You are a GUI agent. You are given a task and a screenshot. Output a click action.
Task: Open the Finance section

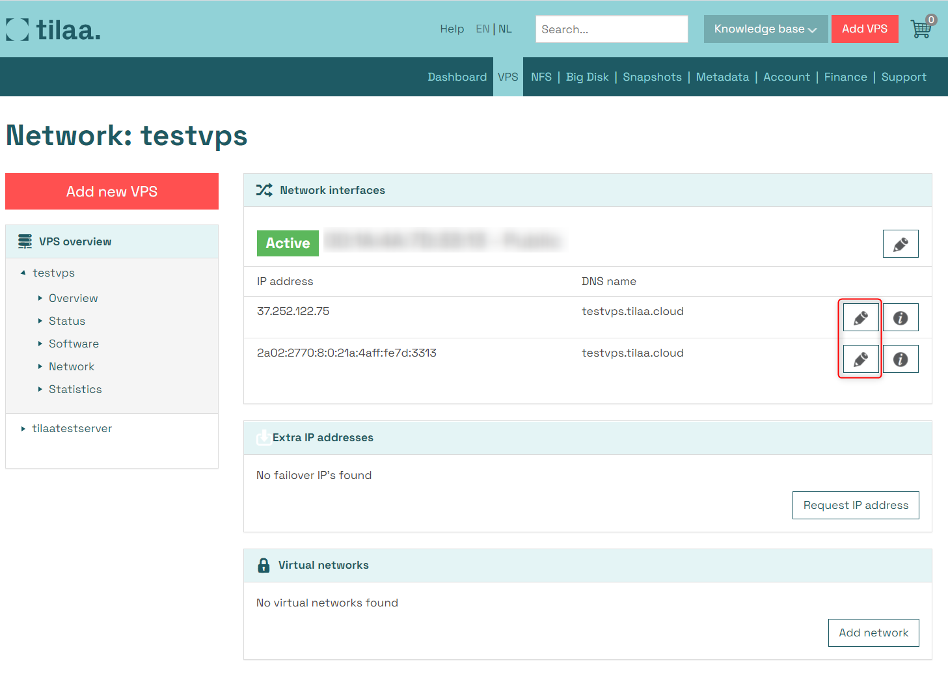tap(846, 77)
